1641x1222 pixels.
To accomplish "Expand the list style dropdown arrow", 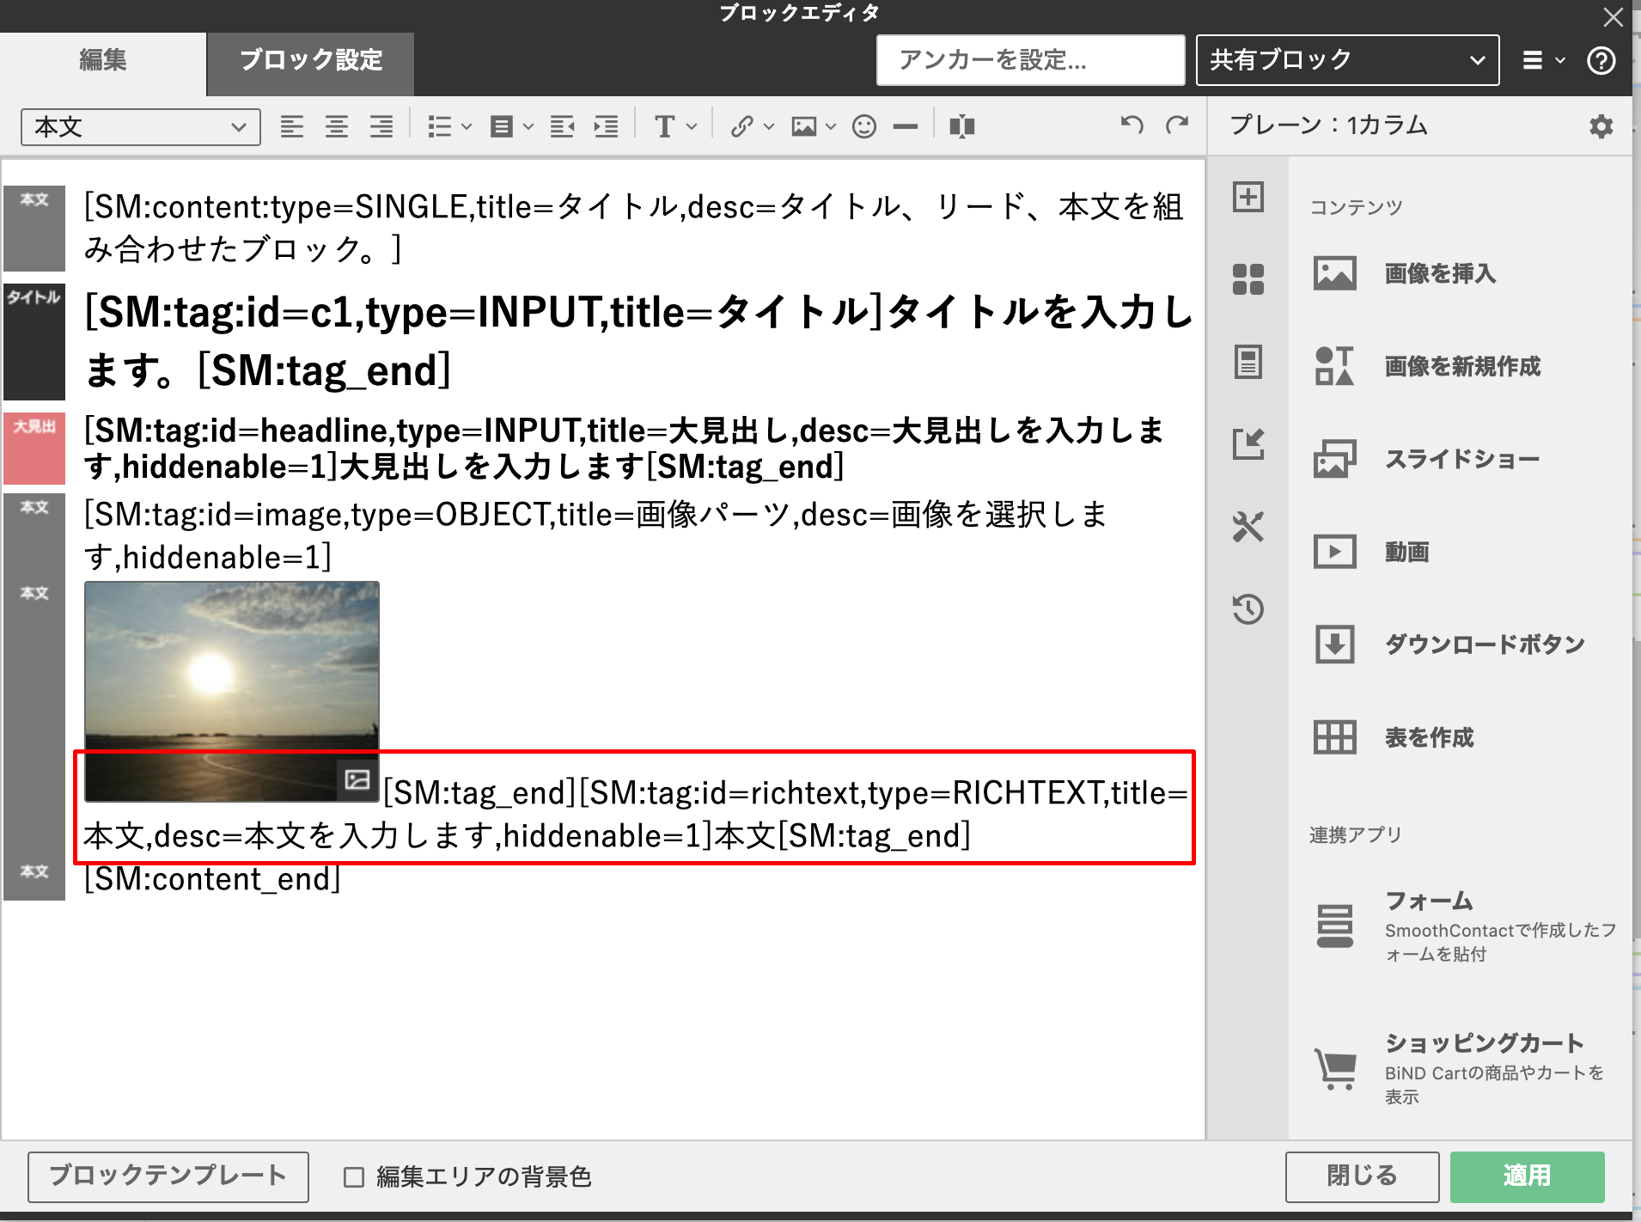I will pyautogui.click(x=467, y=127).
